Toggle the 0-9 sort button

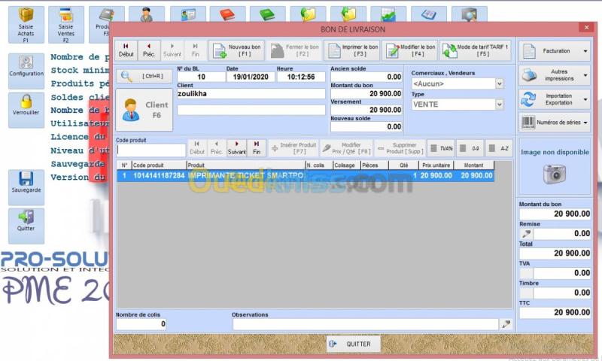(x=470, y=148)
